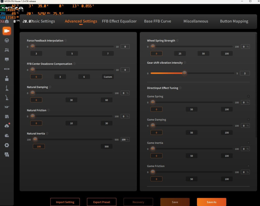The height and width of the screenshot is (206, 260).
Task: Set Game Damping preset to 100
Action: 227,133
